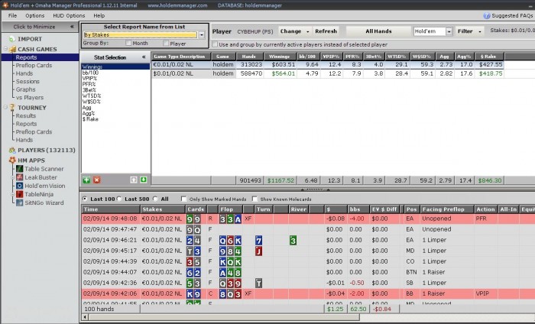This screenshot has width=535, height=324.
Task: Click blue turn card 7
Action: coord(258,241)
